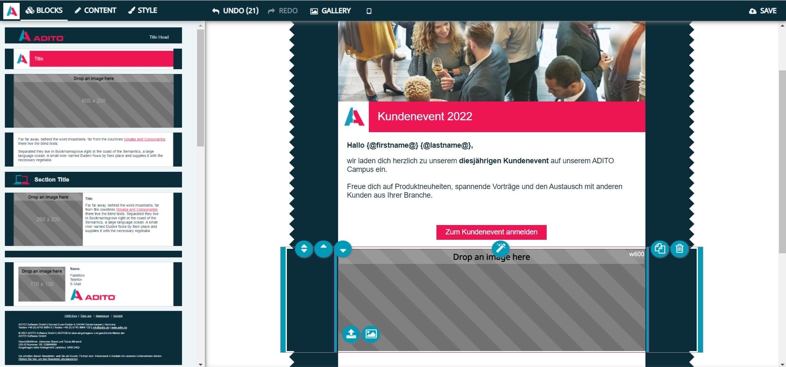
Task: Click the ADITO logo in top-left corner
Action: 11,11
